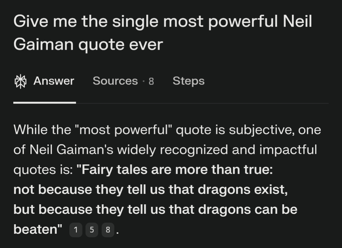This screenshot has width=342, height=248.
Task: Click the phrase 'widely recognized and impactful'
Action: click(217, 150)
